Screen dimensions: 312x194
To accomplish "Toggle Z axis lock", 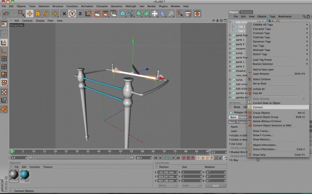I will 80,14.
